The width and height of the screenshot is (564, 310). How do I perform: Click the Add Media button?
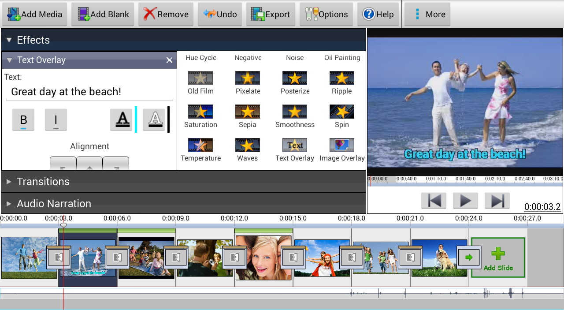click(x=35, y=14)
